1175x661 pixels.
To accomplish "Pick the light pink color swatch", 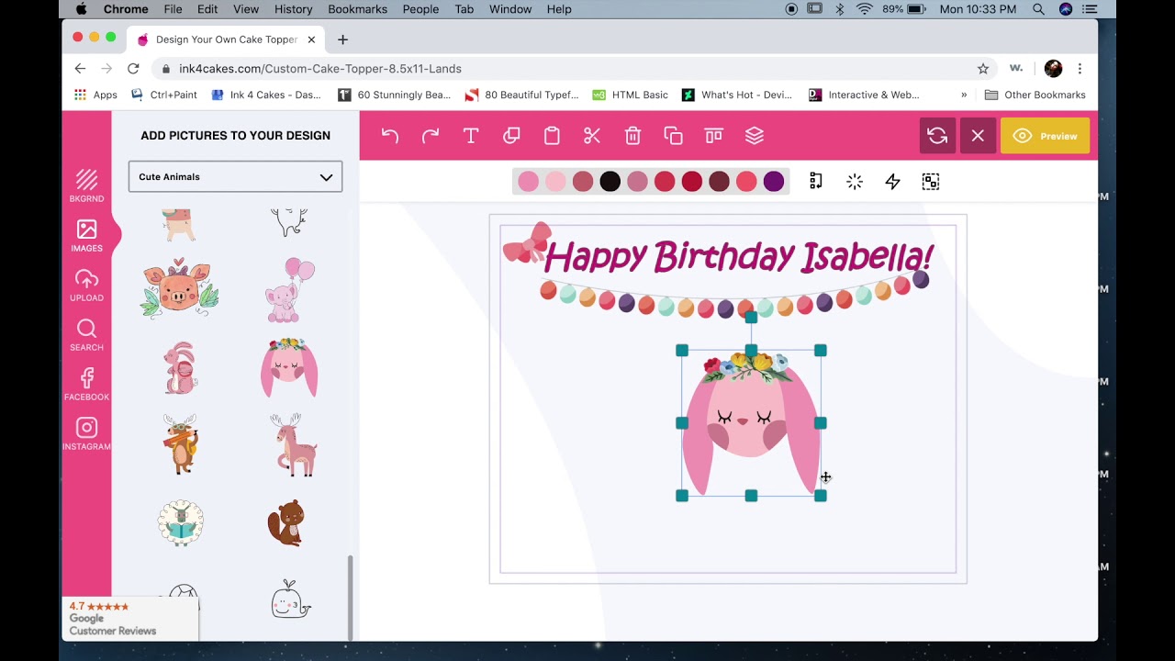I will coord(555,182).
